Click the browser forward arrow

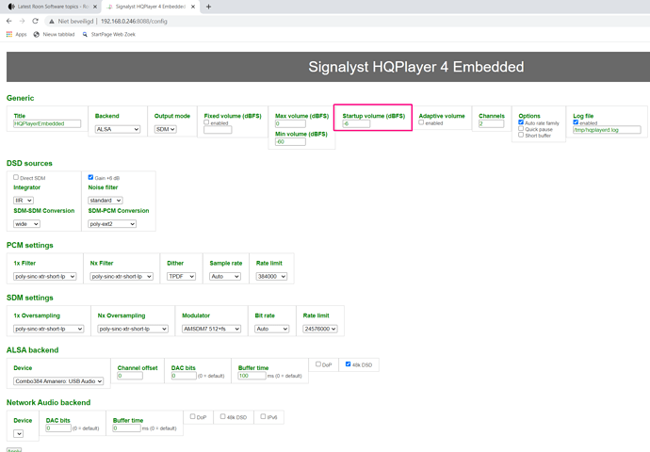(x=22, y=21)
